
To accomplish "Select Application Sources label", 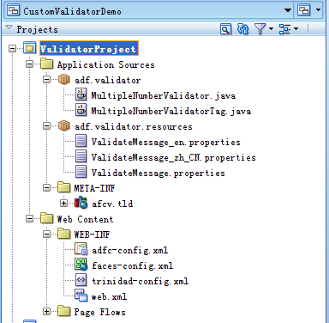I will pyautogui.click(x=106, y=64).
